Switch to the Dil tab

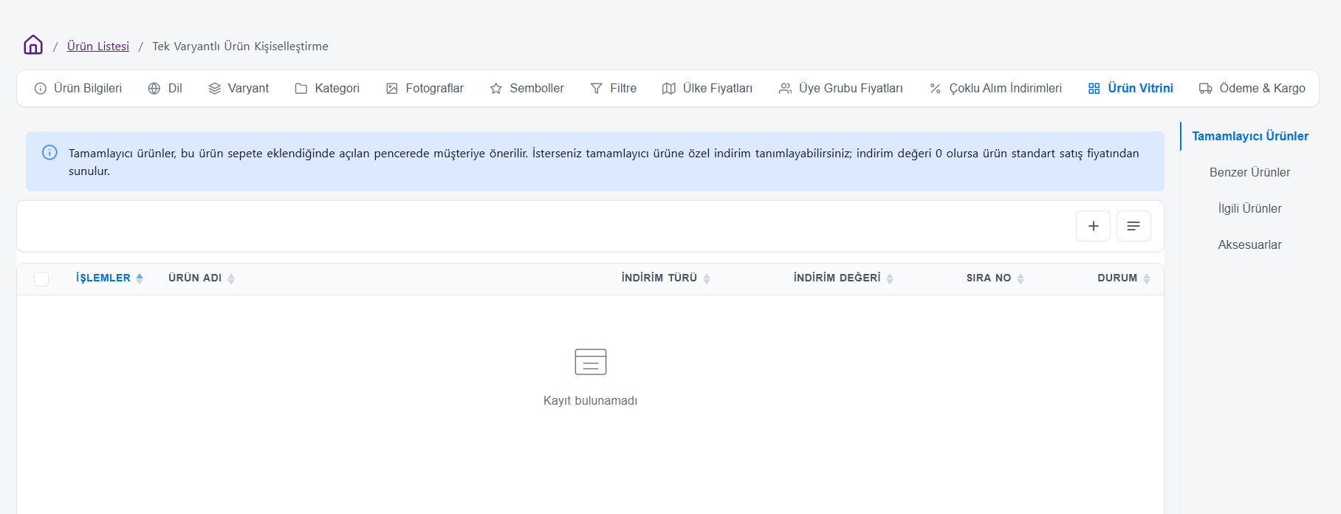[x=165, y=89]
